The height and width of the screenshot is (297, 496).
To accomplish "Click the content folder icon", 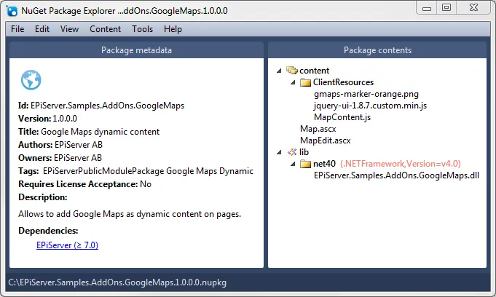I will (x=291, y=70).
